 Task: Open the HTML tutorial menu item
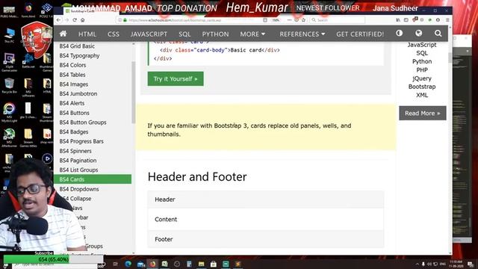point(87,34)
